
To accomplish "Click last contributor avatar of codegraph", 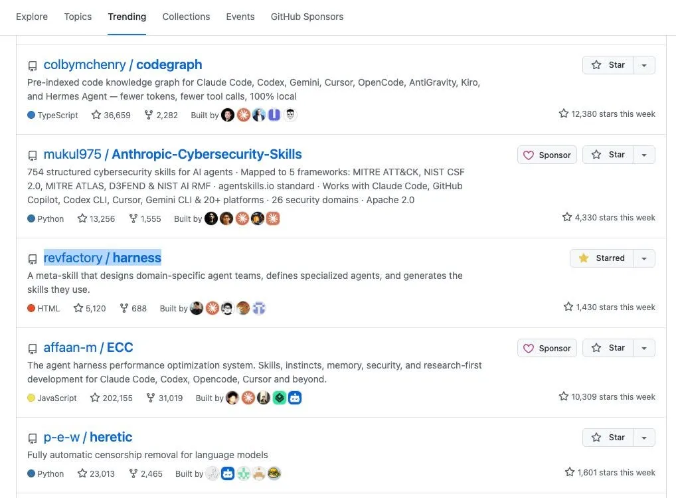I will coord(290,115).
